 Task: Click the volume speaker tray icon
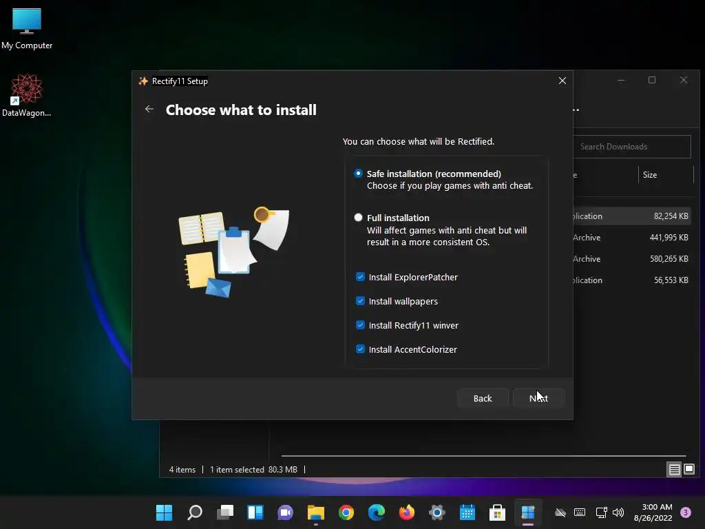coord(618,512)
